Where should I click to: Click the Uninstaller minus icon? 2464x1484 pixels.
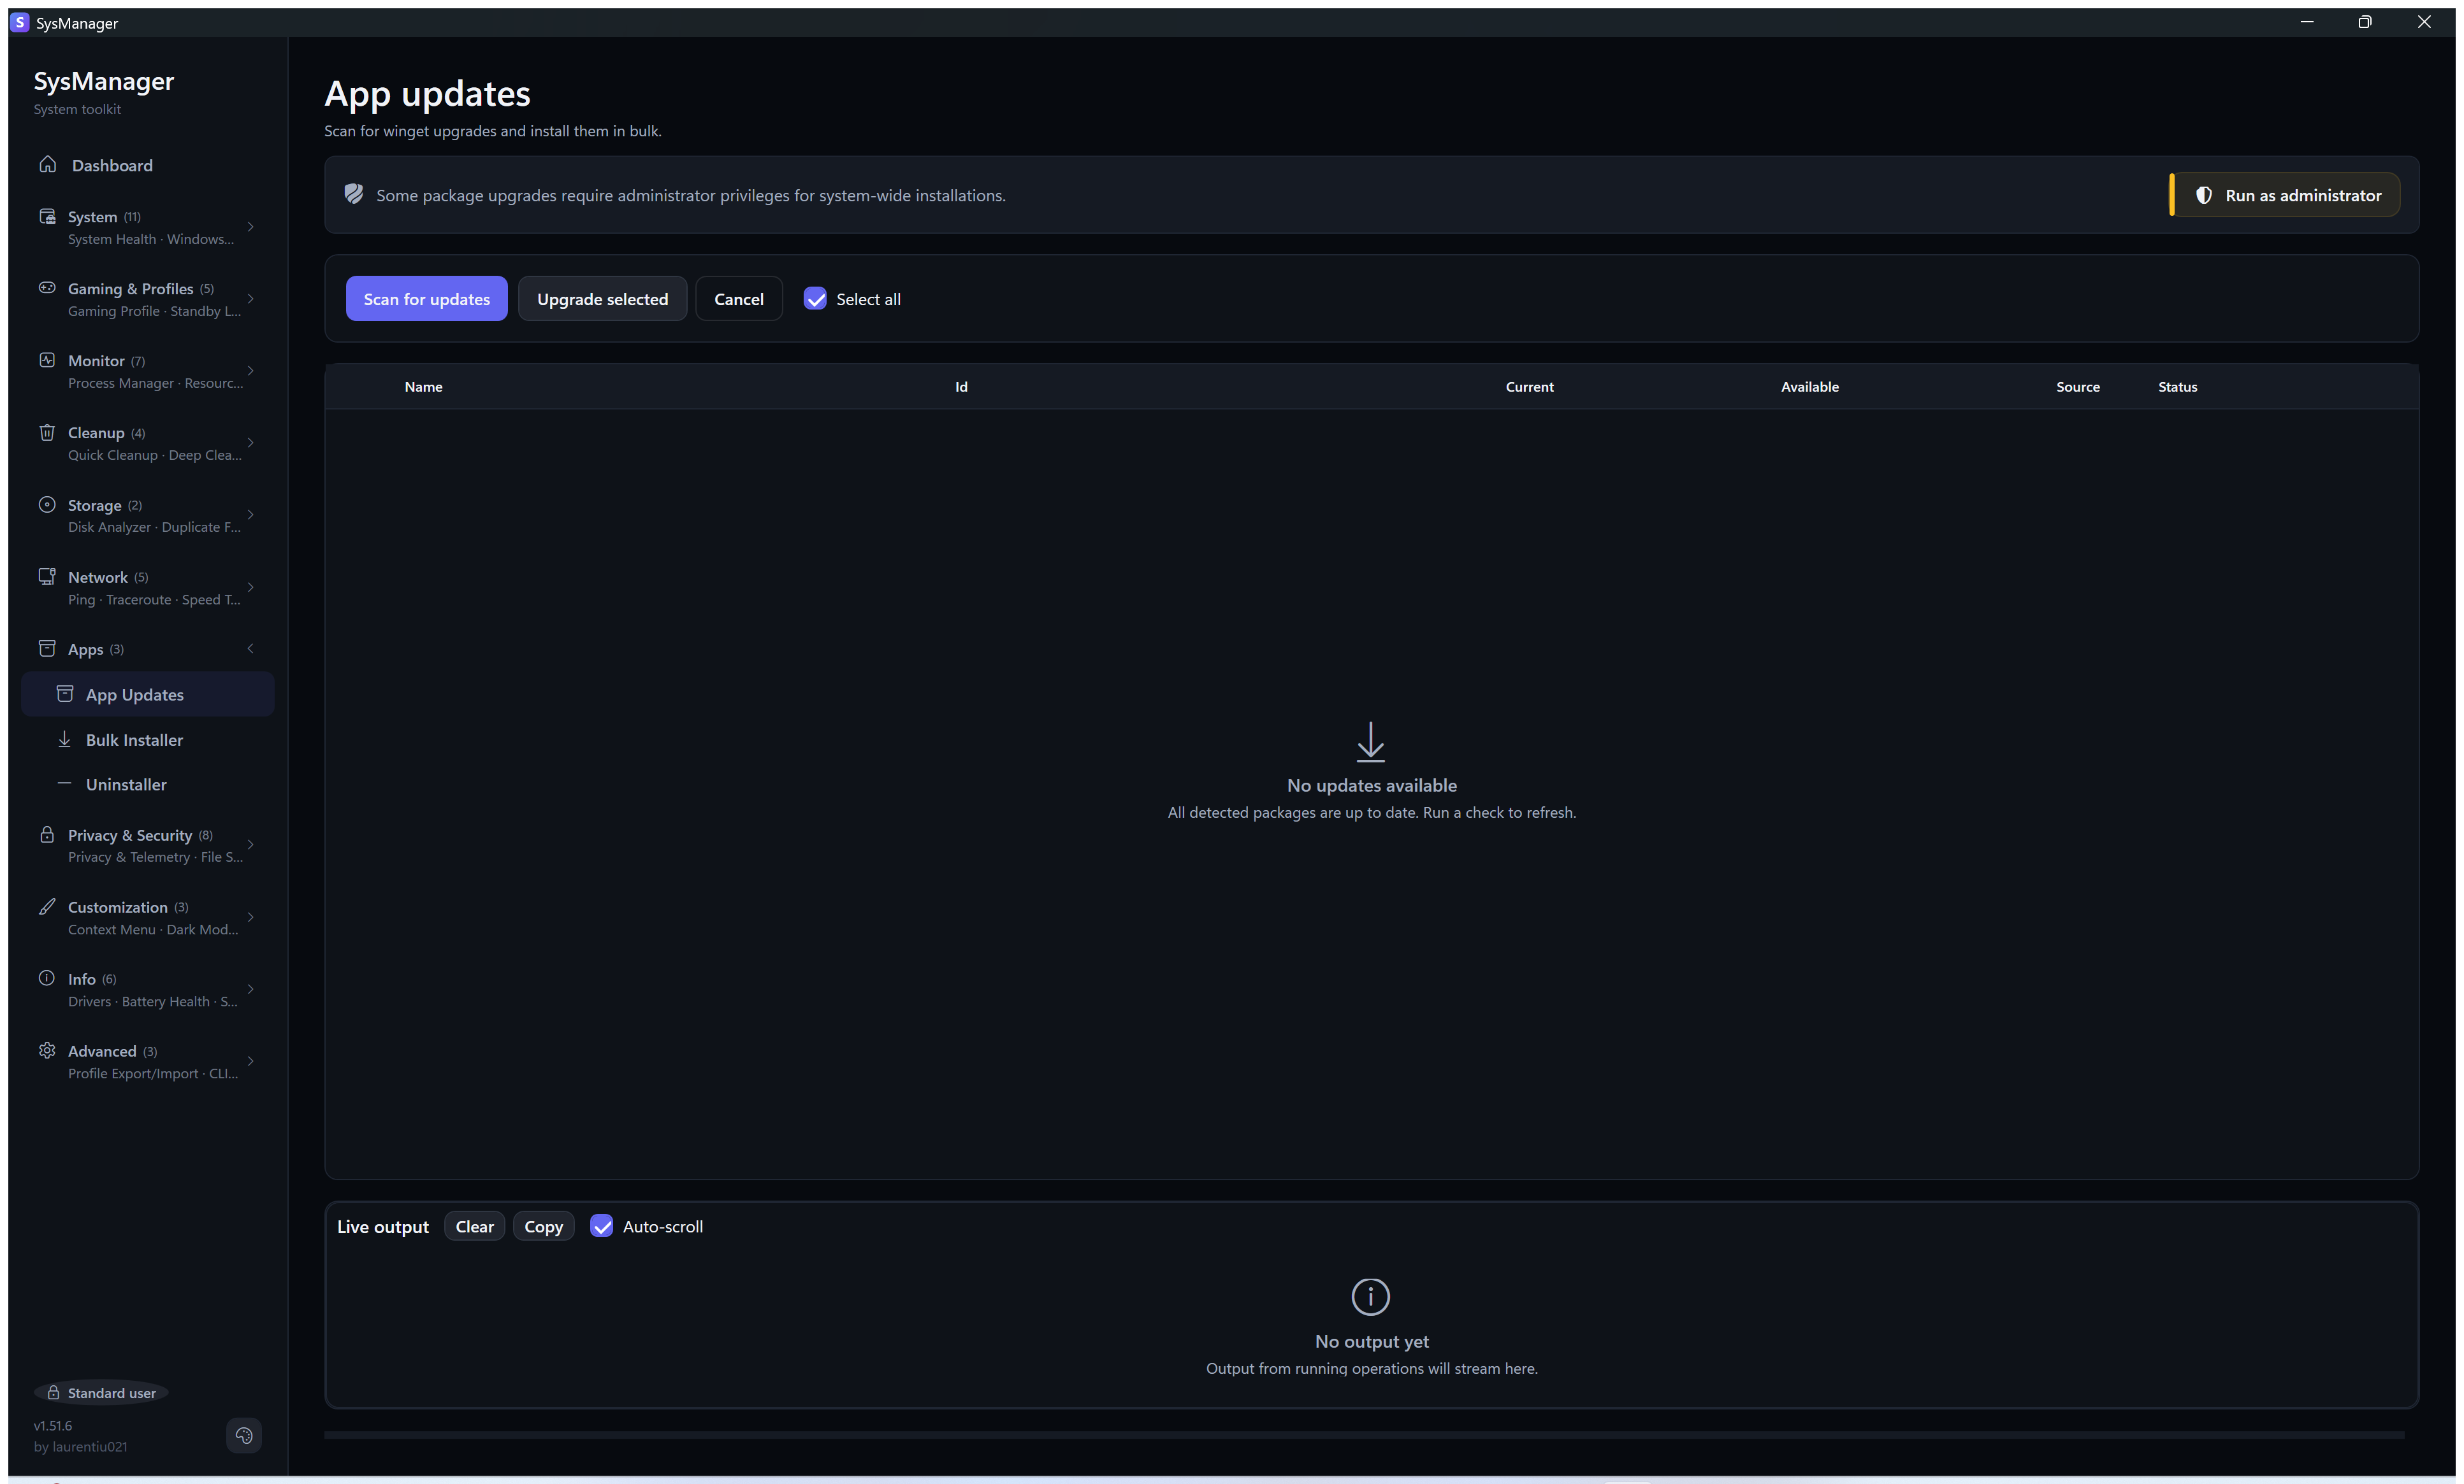pyautogui.click(x=65, y=783)
